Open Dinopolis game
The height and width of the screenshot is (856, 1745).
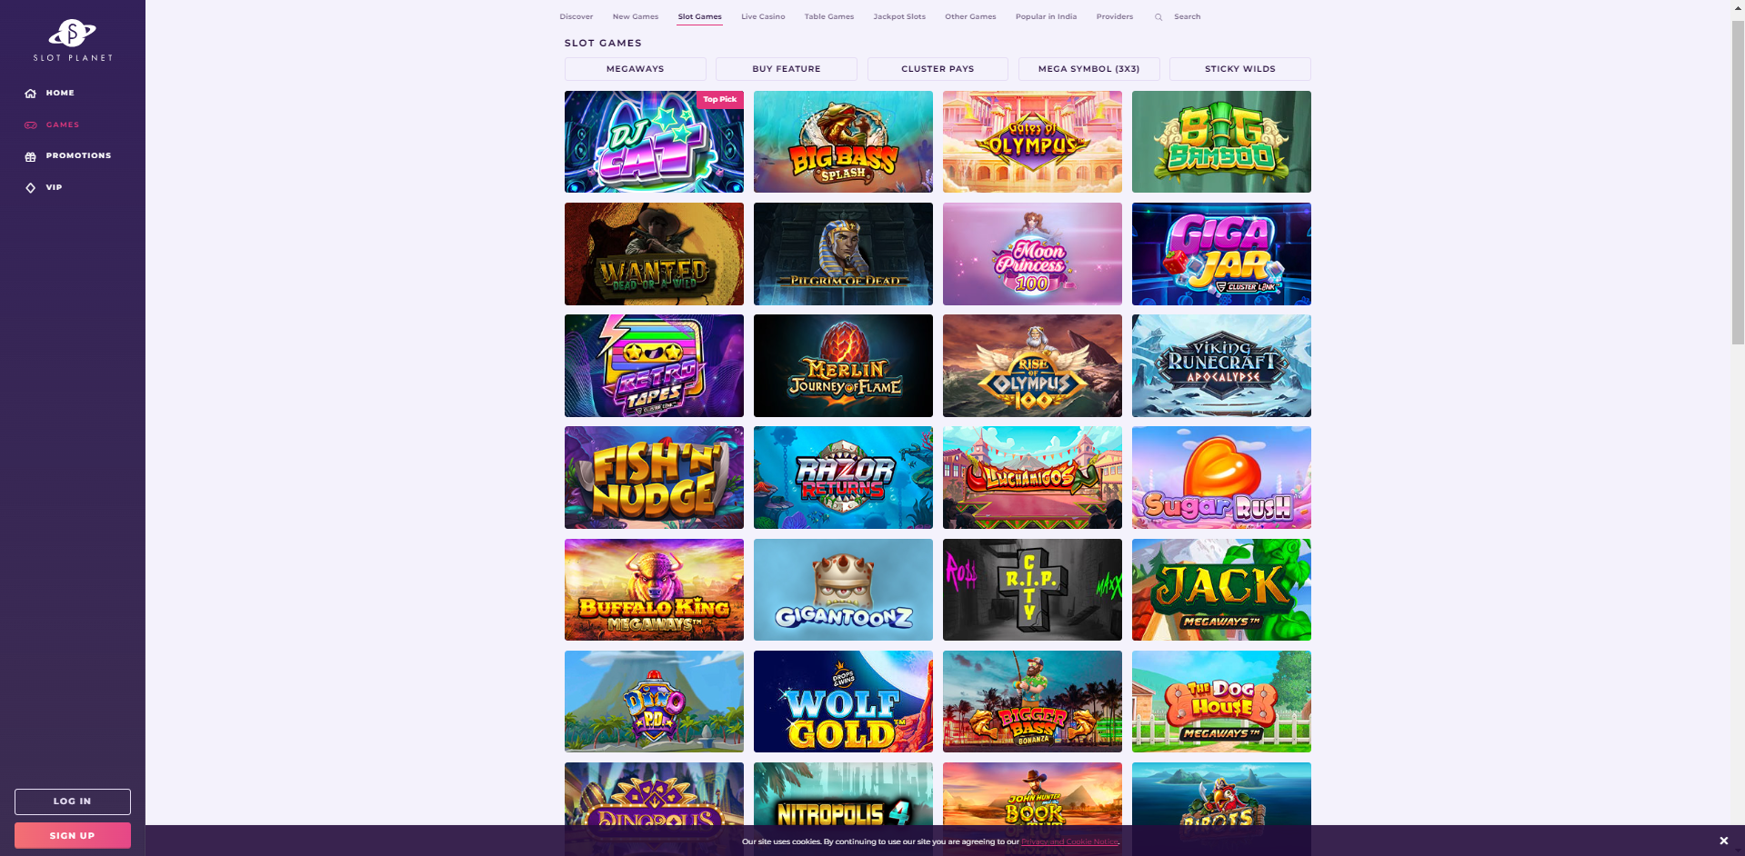654,793
